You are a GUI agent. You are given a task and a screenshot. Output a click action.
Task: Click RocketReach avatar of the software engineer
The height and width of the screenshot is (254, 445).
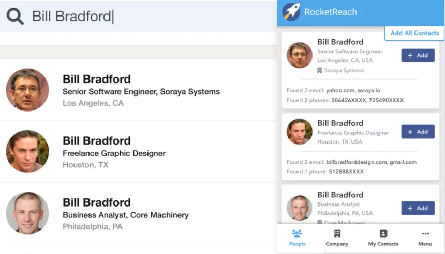(x=299, y=55)
